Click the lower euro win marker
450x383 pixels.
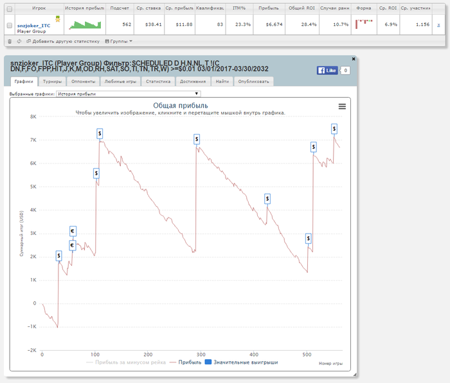click(72, 245)
